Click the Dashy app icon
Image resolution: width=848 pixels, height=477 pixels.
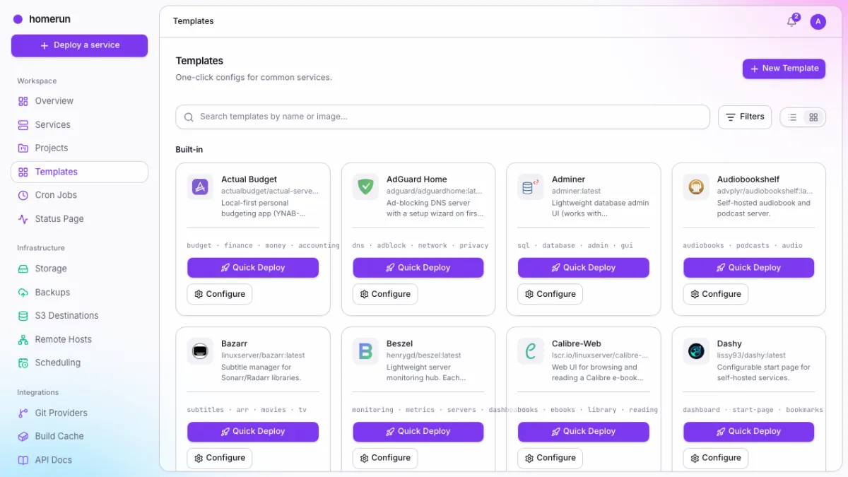click(x=696, y=351)
